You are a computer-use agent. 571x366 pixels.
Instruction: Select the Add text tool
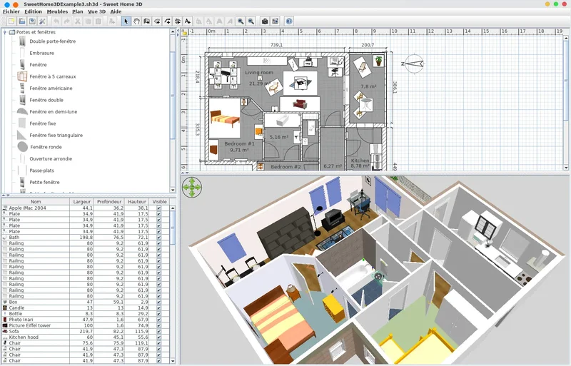188,21
